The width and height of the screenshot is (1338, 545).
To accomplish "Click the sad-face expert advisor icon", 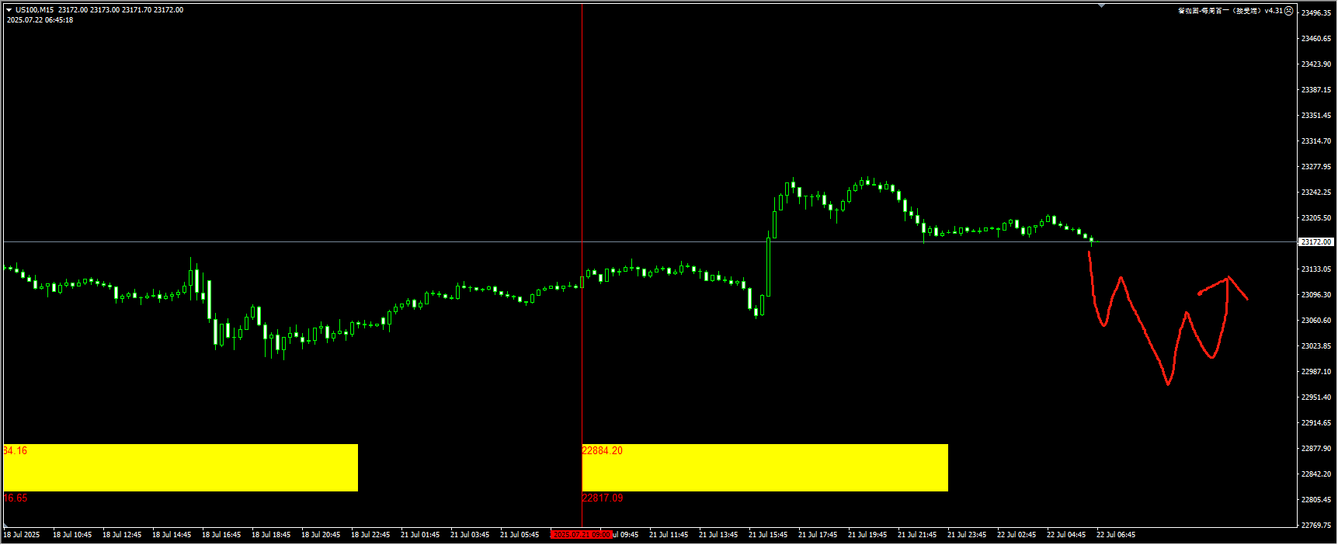I will click(x=1289, y=11).
